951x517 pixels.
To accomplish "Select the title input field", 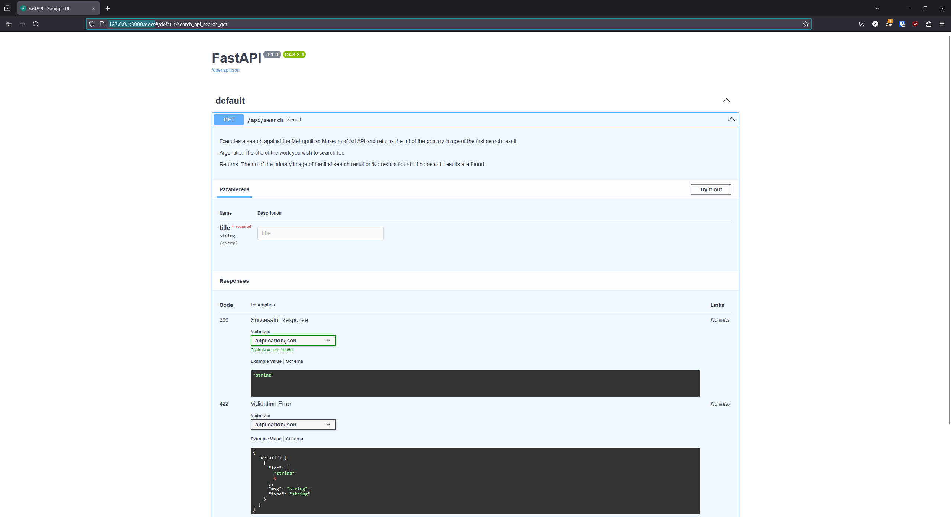I will 320,233.
